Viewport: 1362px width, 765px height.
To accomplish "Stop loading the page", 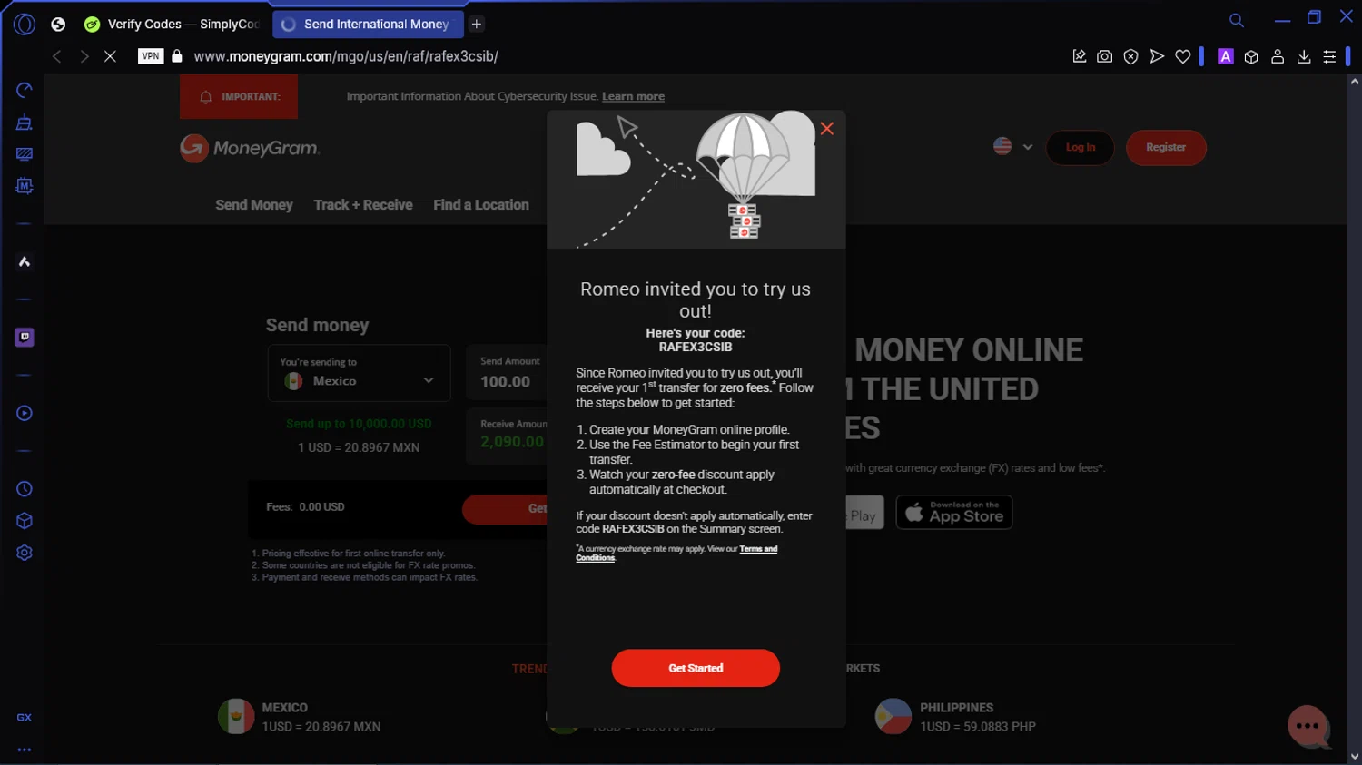I will (110, 56).
